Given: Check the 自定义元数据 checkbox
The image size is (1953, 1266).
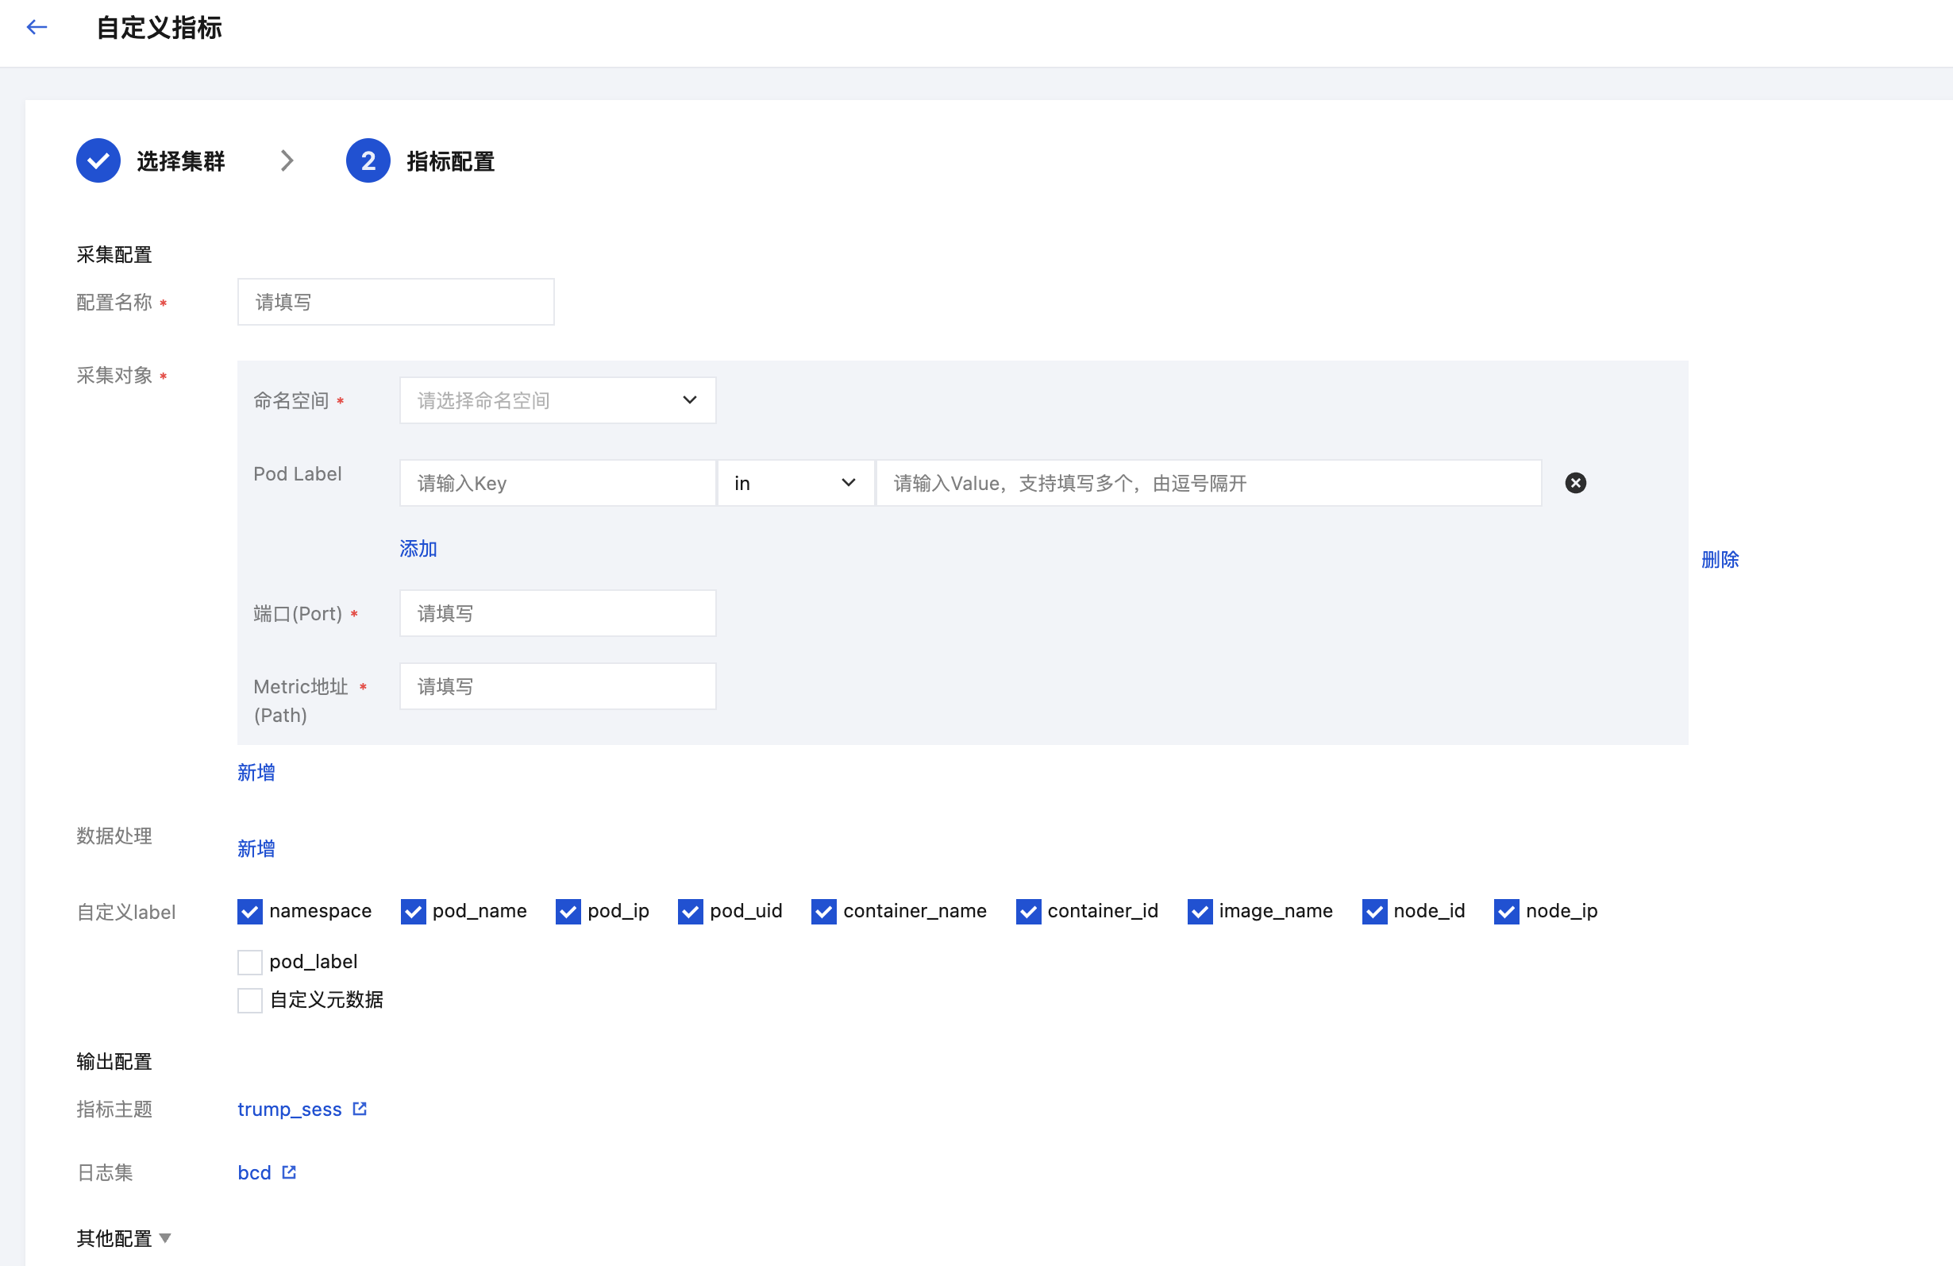Looking at the screenshot, I should pyautogui.click(x=249, y=999).
